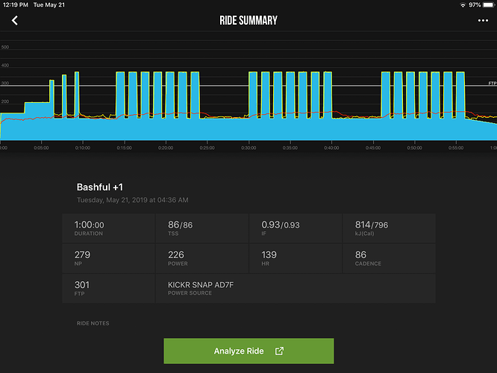Click the 0:30:00 mark on chart timeline
The height and width of the screenshot is (373, 497).
[248, 148]
